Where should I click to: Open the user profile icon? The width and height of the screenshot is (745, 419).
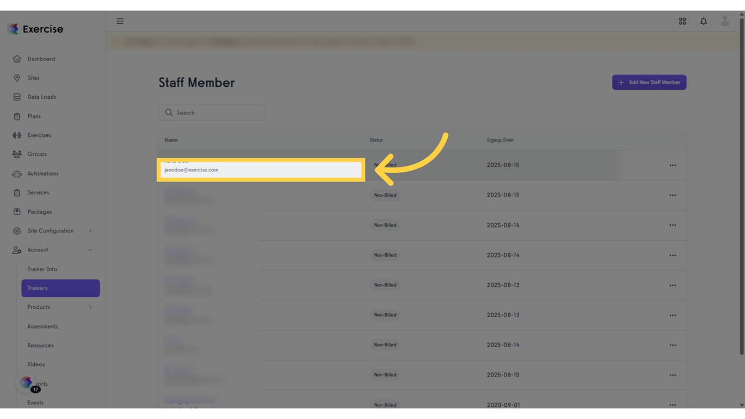[x=725, y=21]
